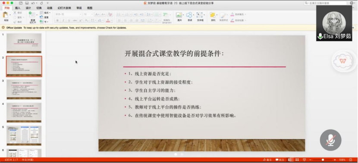This screenshot has height=163, width=358.
Task: Open the 形状 shapes icon
Action: [189, 15]
